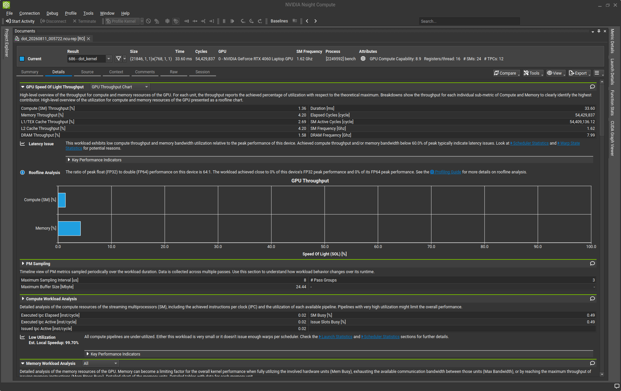This screenshot has width=621, height=391.
Task: Open the Connection menu
Action: point(29,13)
